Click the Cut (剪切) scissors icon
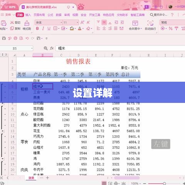This screenshot has height=185, width=185. [x=12, y=22]
